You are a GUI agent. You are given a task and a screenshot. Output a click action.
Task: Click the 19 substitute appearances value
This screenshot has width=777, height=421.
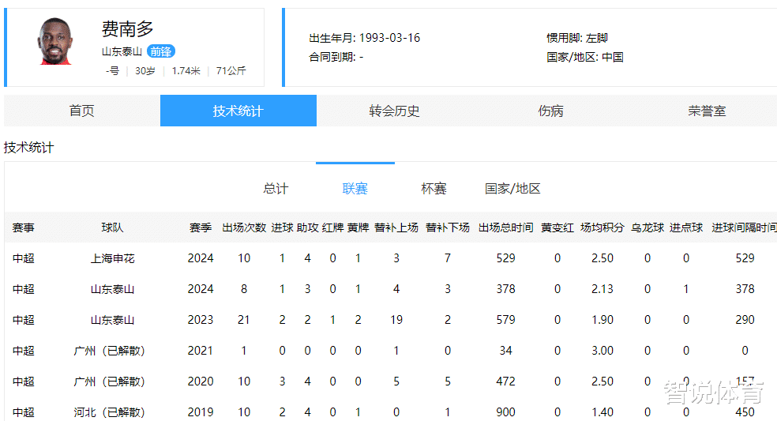coord(396,320)
